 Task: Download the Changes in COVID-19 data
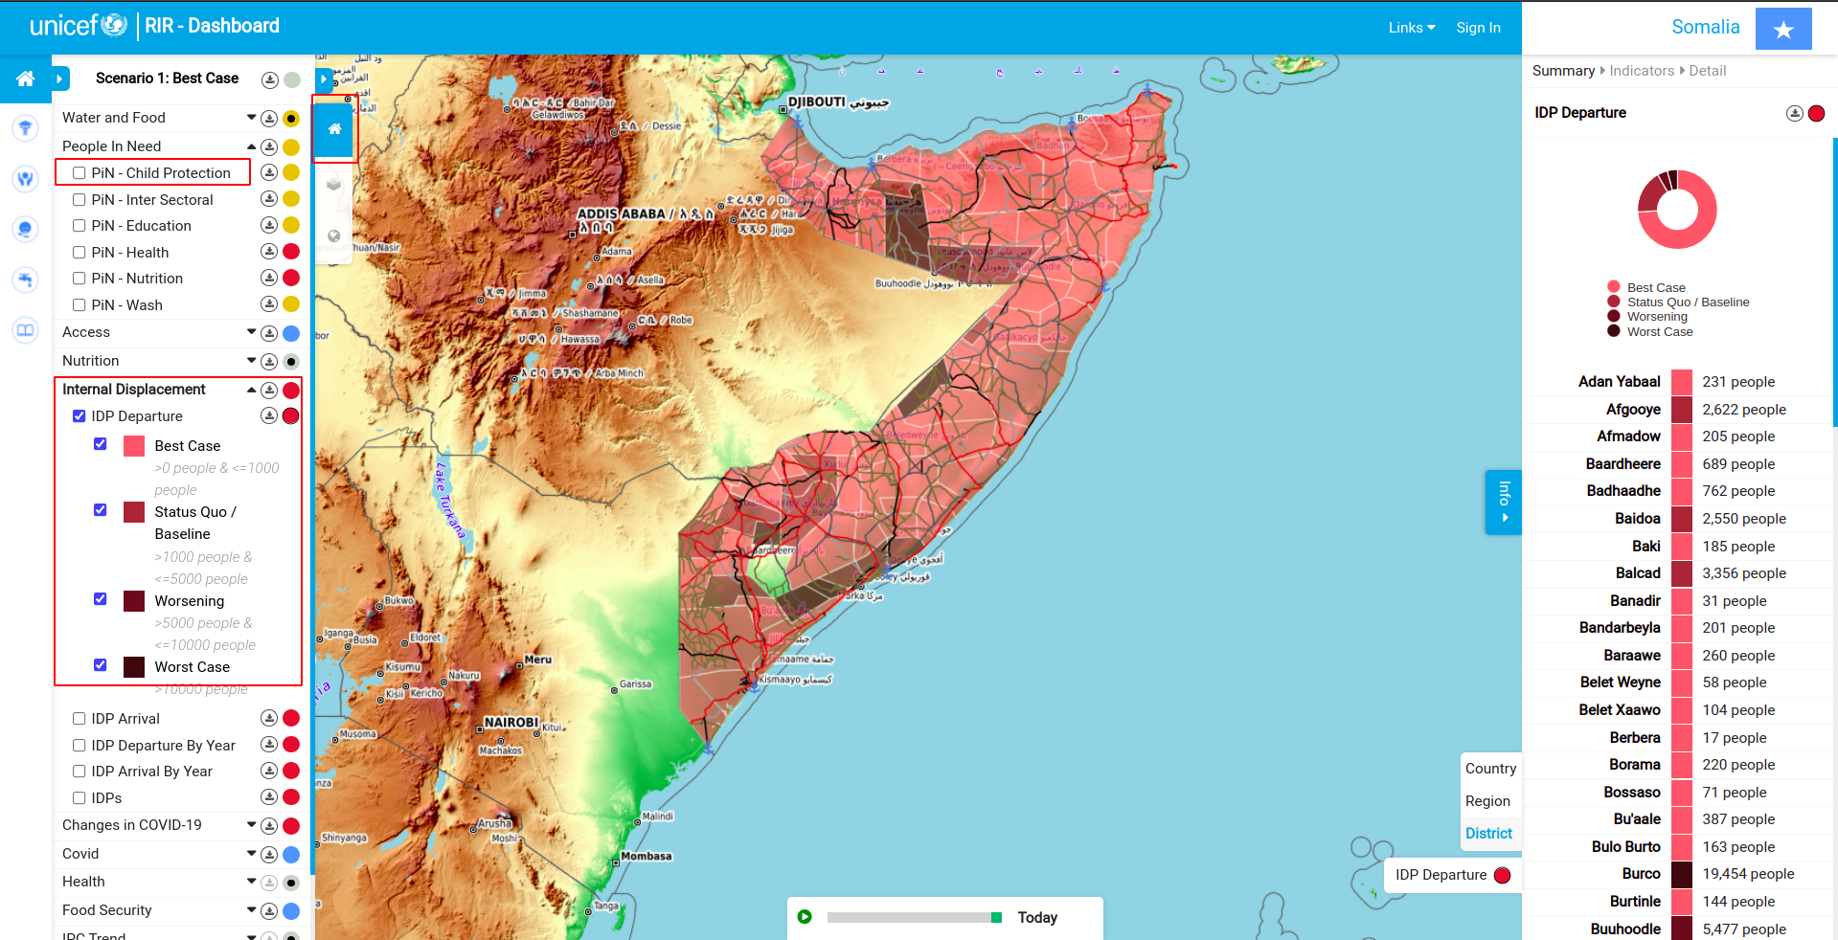click(x=270, y=826)
